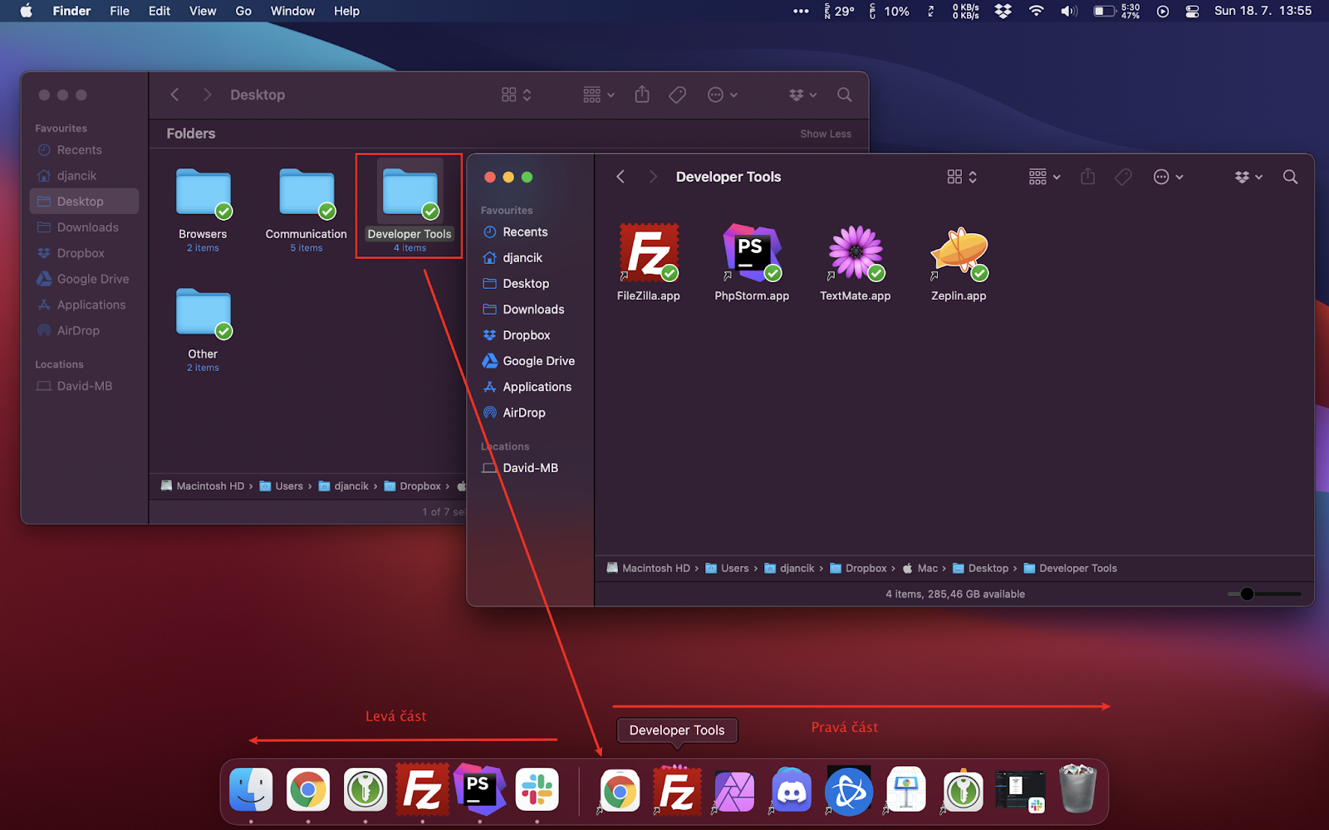Open the Dropbox toolbar dropdown in Developer Tools
The height and width of the screenshot is (830, 1329).
click(1248, 177)
